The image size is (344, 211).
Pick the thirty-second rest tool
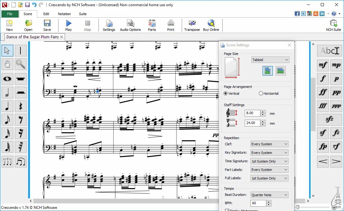point(21,147)
